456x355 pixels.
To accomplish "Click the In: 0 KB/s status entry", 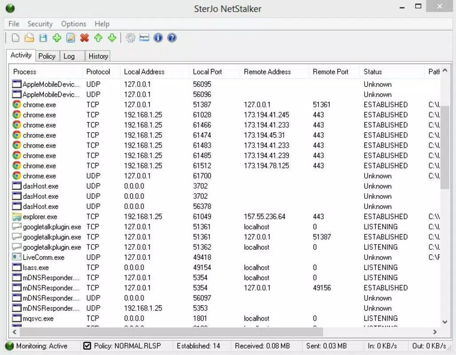I will (382, 346).
